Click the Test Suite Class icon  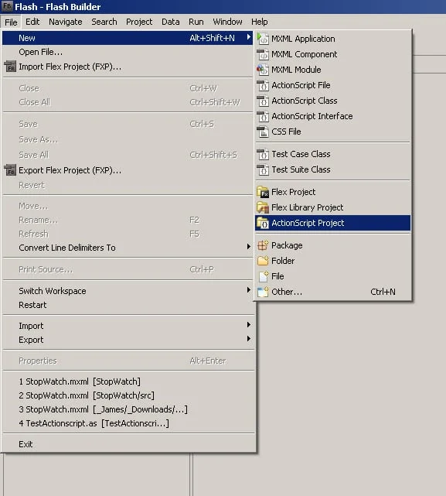point(263,169)
